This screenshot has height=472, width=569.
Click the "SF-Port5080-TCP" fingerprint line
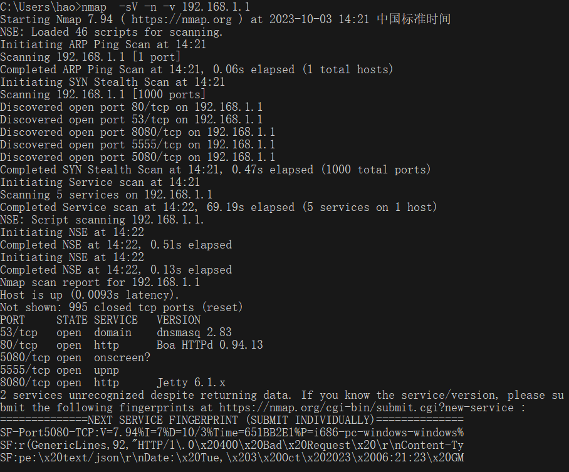(x=231, y=433)
